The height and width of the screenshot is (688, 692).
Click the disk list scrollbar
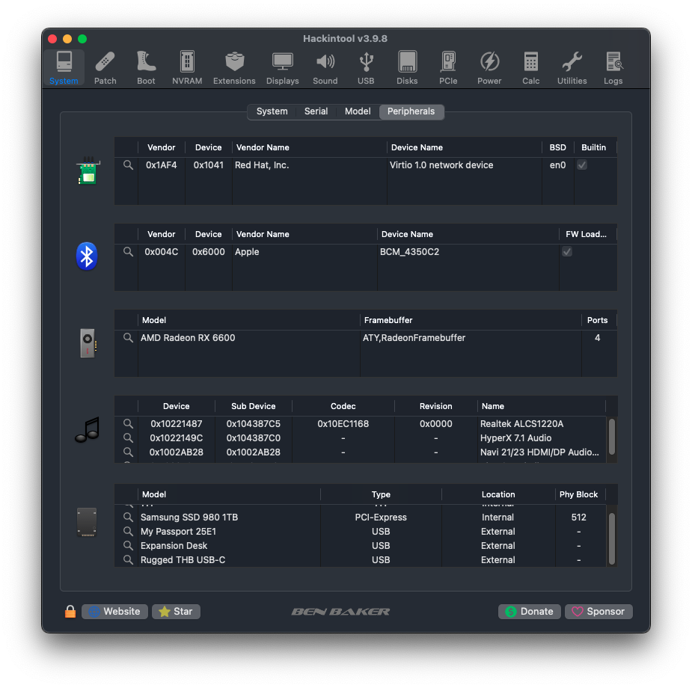point(611,538)
